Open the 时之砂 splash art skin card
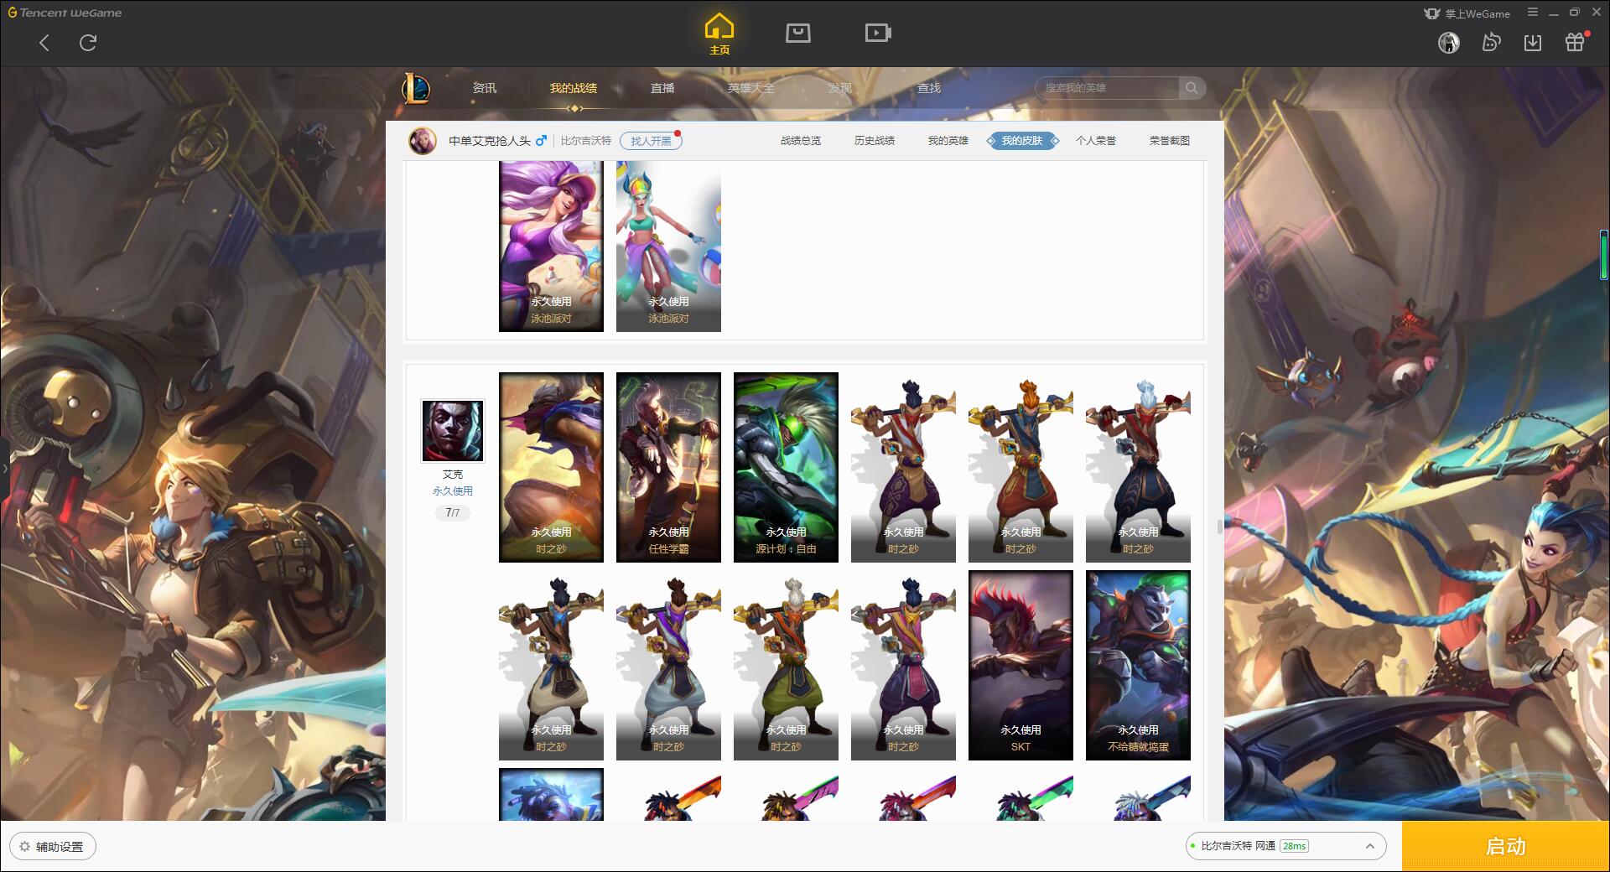Screen dimensions: 1610x872 pos(551,468)
